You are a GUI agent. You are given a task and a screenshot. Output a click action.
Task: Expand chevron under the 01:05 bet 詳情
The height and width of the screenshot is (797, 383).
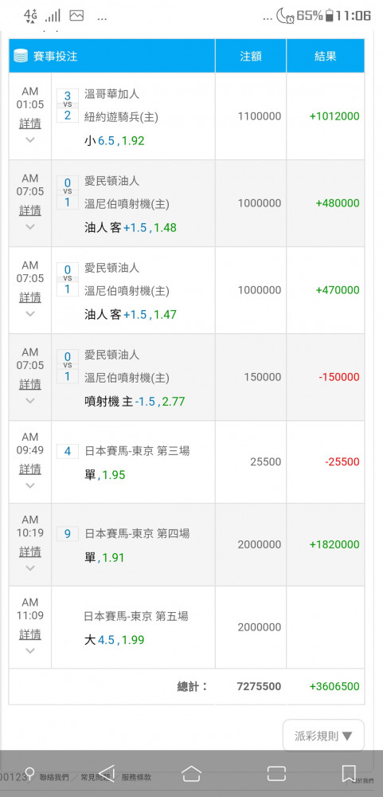[x=30, y=139]
